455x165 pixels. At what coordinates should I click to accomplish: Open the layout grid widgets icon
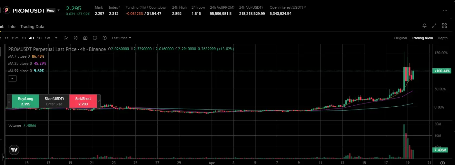click(x=444, y=26)
